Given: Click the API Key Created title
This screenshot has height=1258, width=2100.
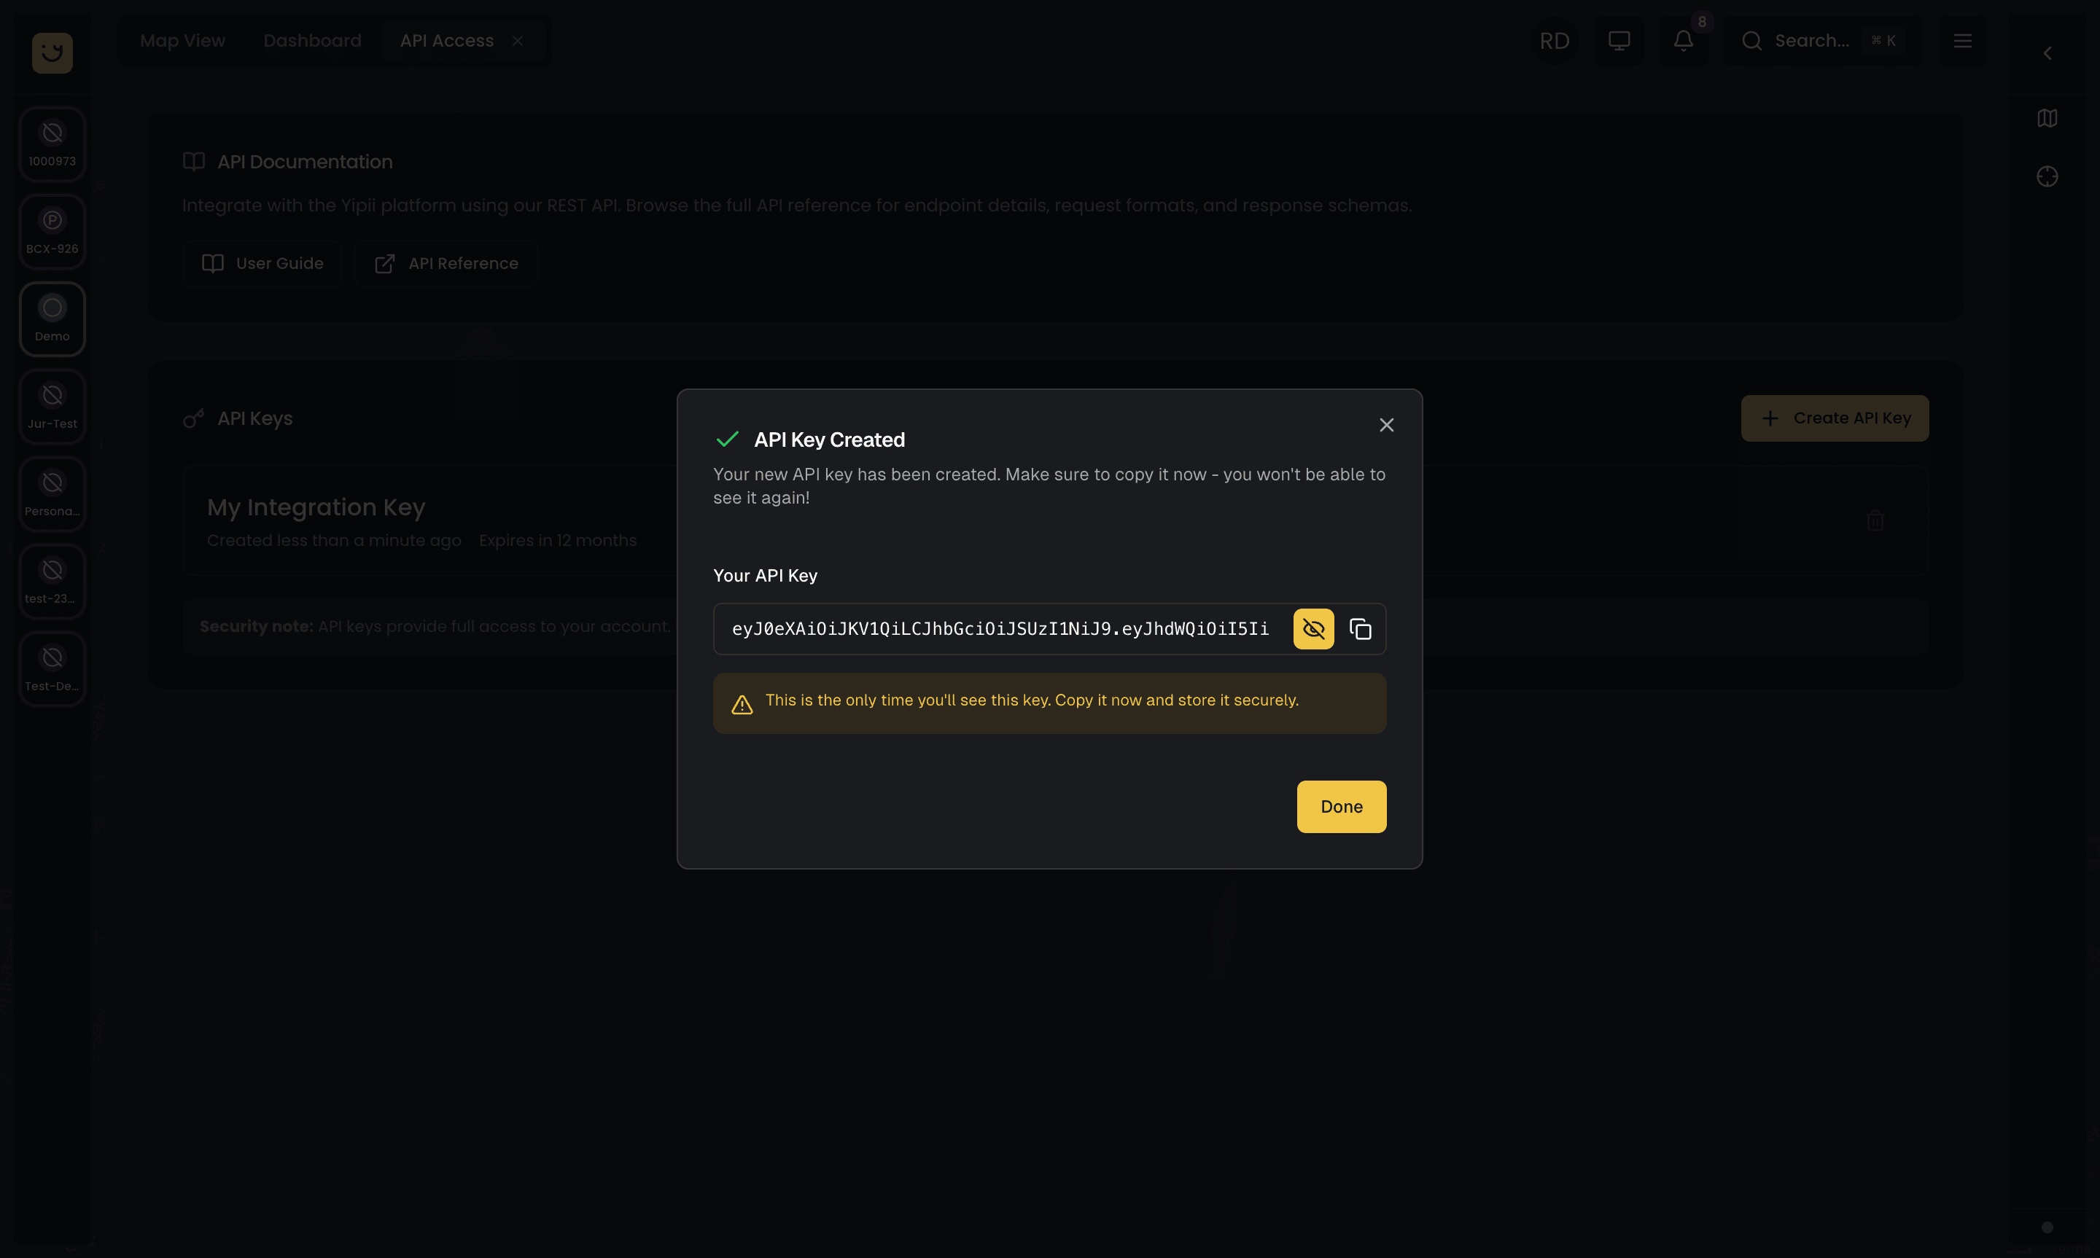Looking at the screenshot, I should pyautogui.click(x=829, y=440).
